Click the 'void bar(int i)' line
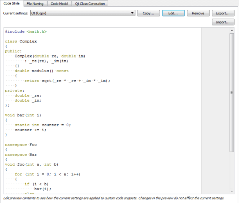Image resolution: width=239 pixels, height=203 pixels. (x=23, y=115)
